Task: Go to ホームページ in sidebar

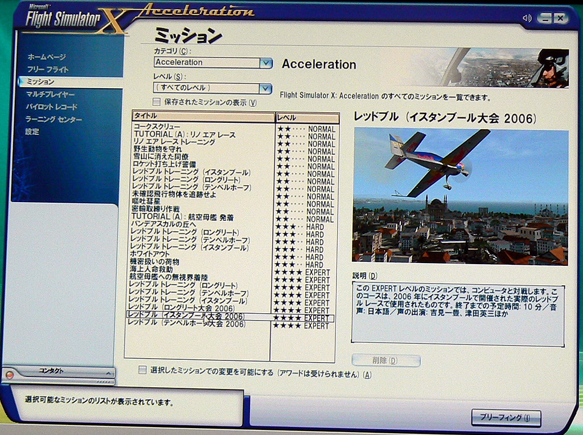Action: pyautogui.click(x=47, y=57)
